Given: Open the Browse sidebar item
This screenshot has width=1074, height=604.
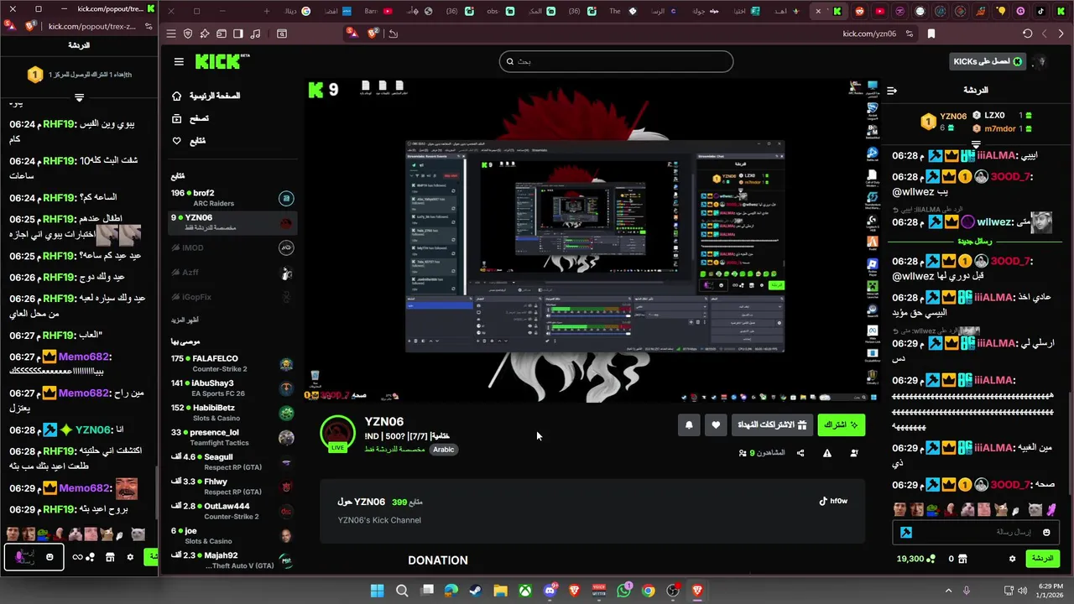Looking at the screenshot, I should coord(190,118).
